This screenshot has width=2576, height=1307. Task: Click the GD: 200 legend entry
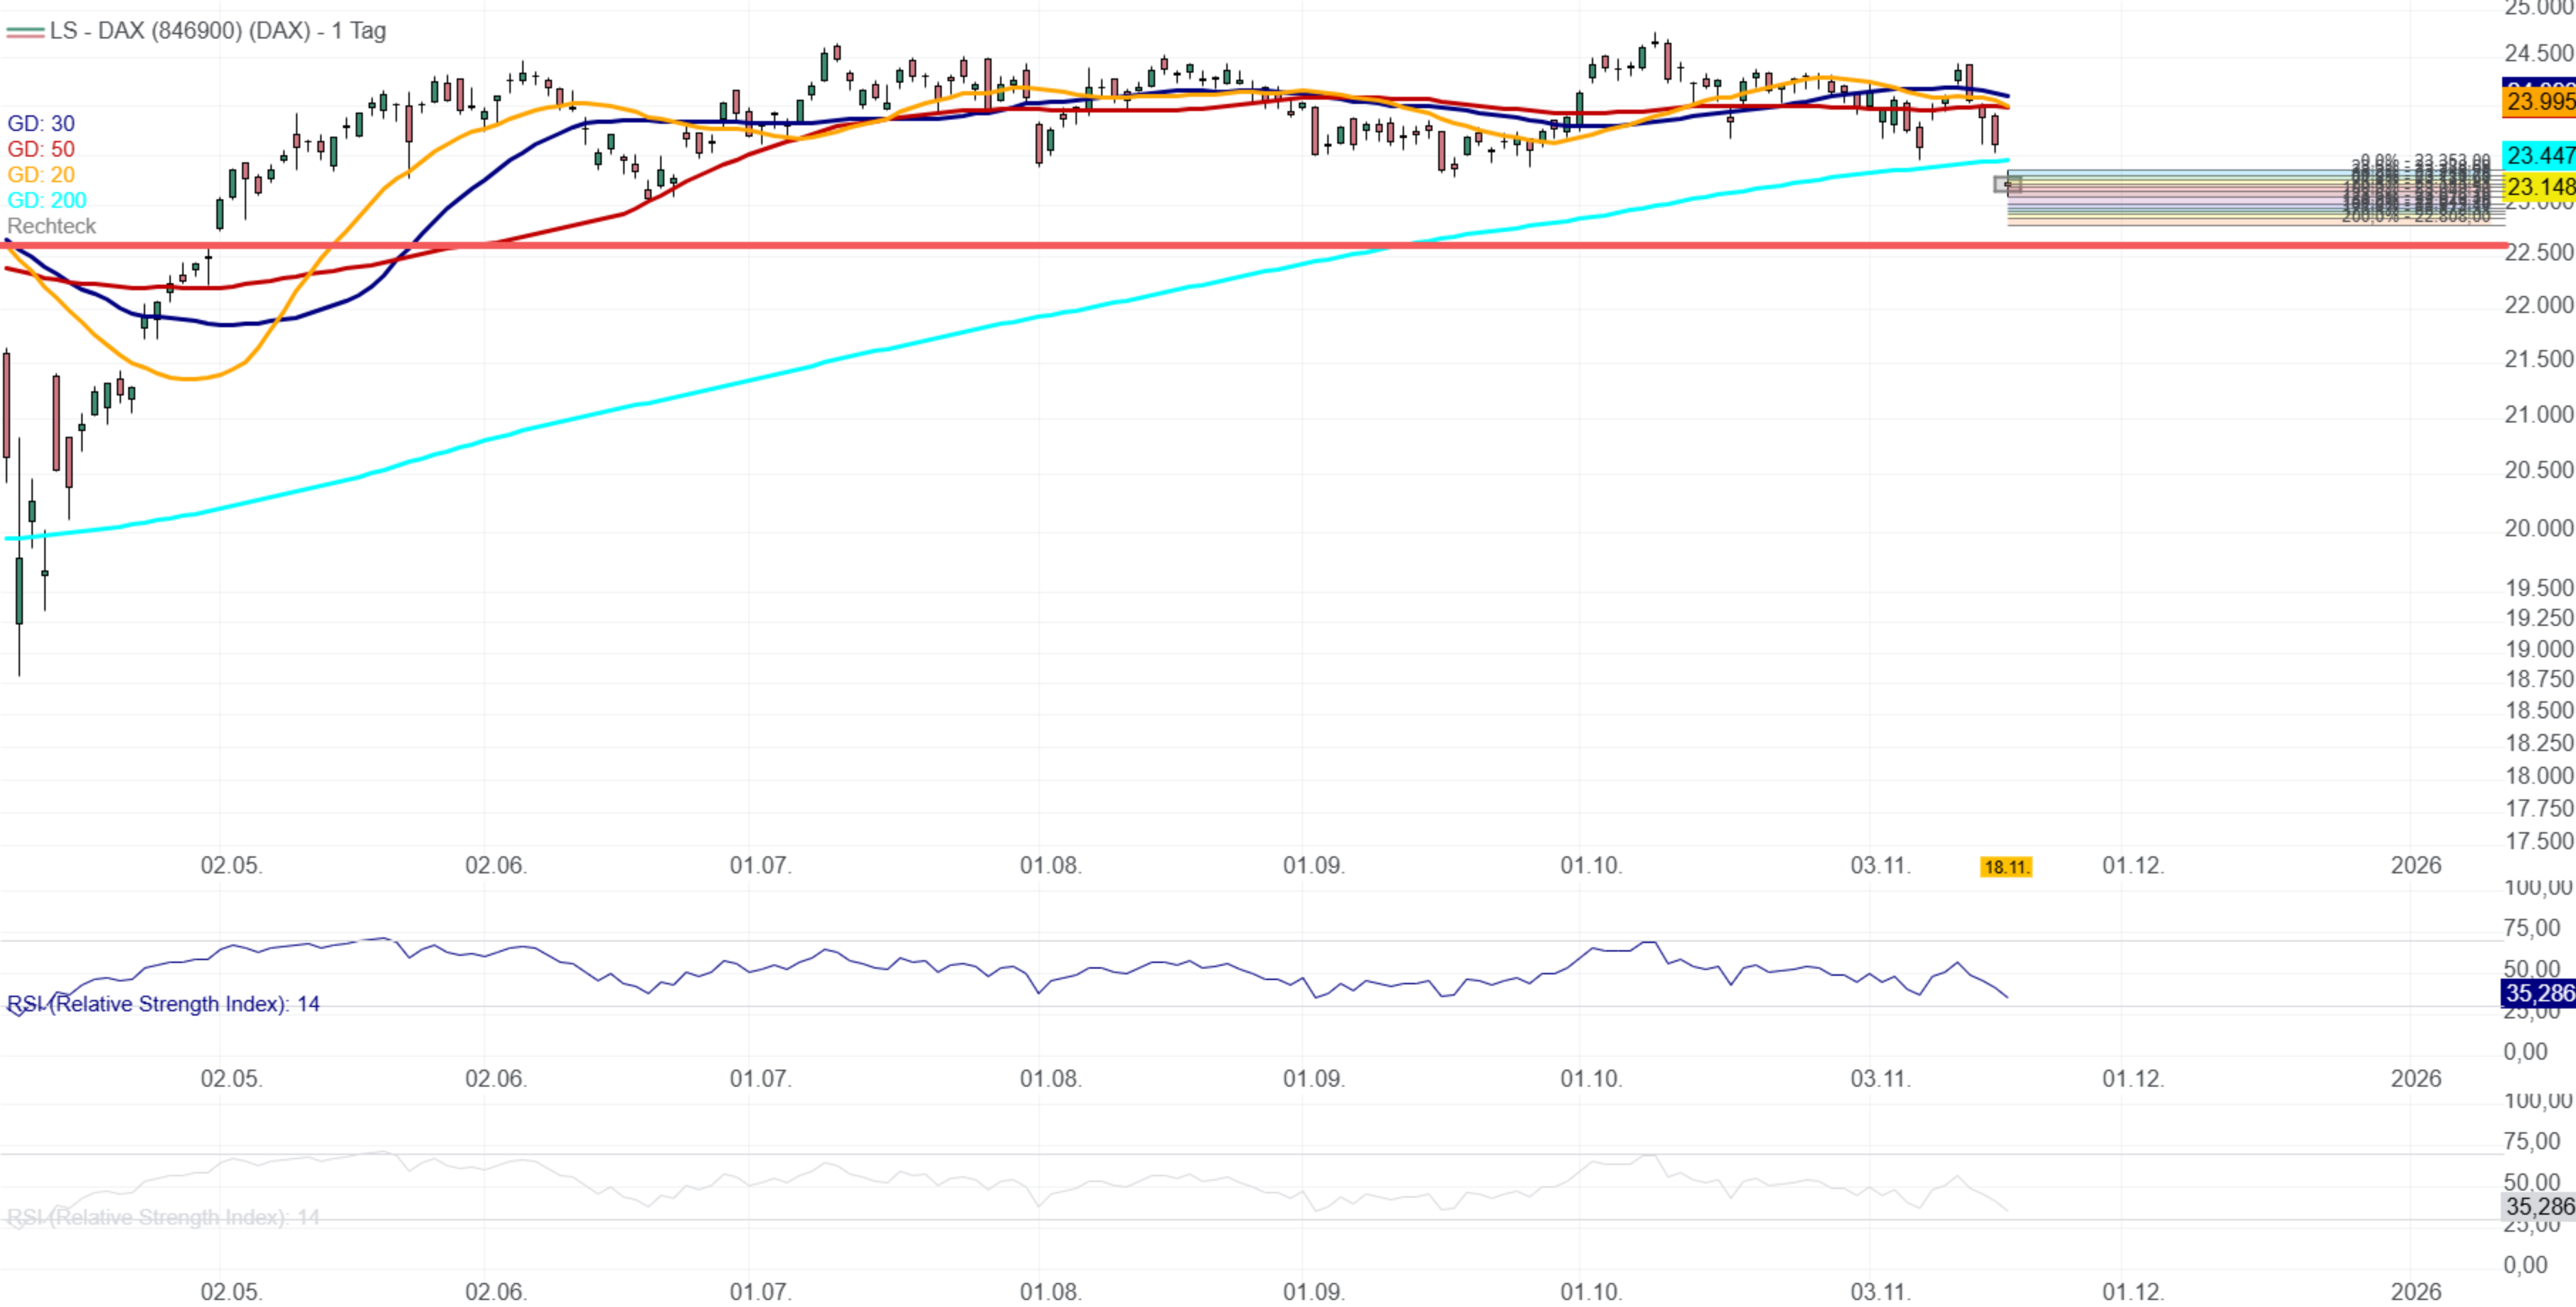47,200
